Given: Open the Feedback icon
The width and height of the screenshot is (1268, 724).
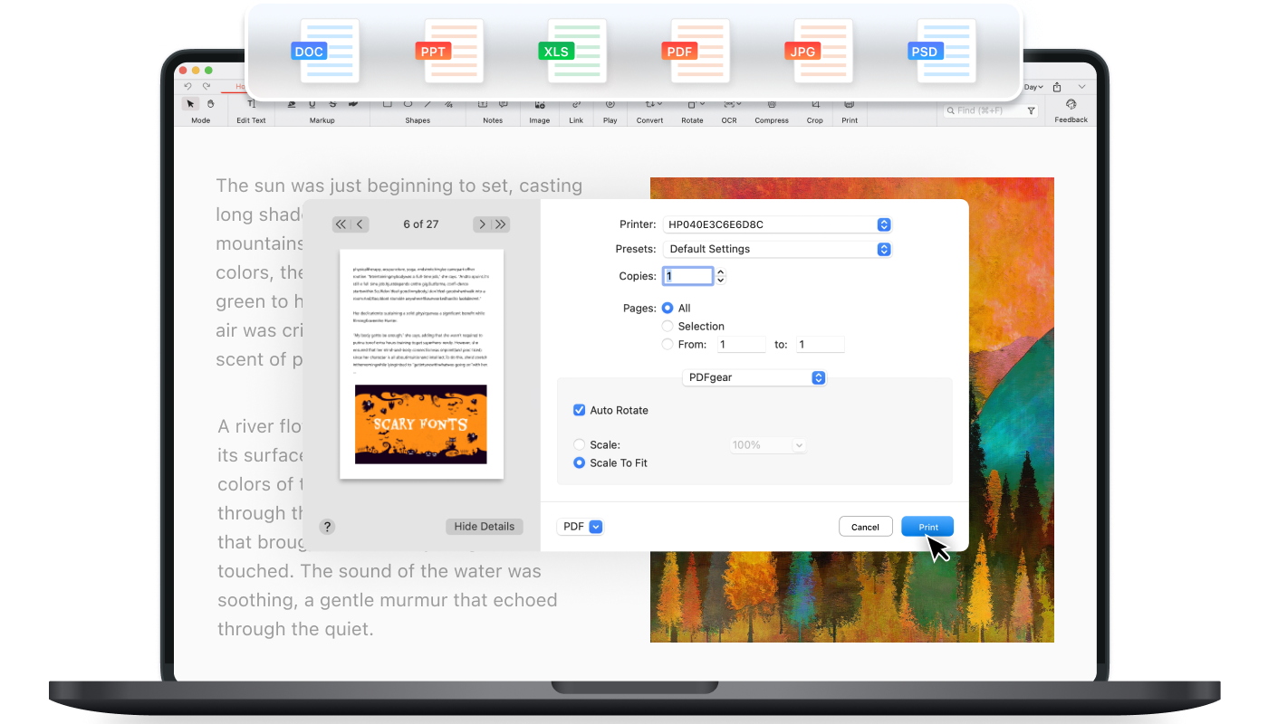Looking at the screenshot, I should point(1071,105).
